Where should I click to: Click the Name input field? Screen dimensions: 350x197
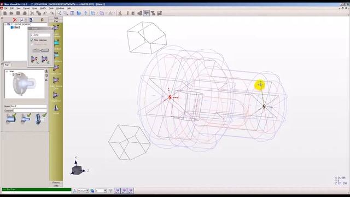pyautogui.click(x=28, y=106)
